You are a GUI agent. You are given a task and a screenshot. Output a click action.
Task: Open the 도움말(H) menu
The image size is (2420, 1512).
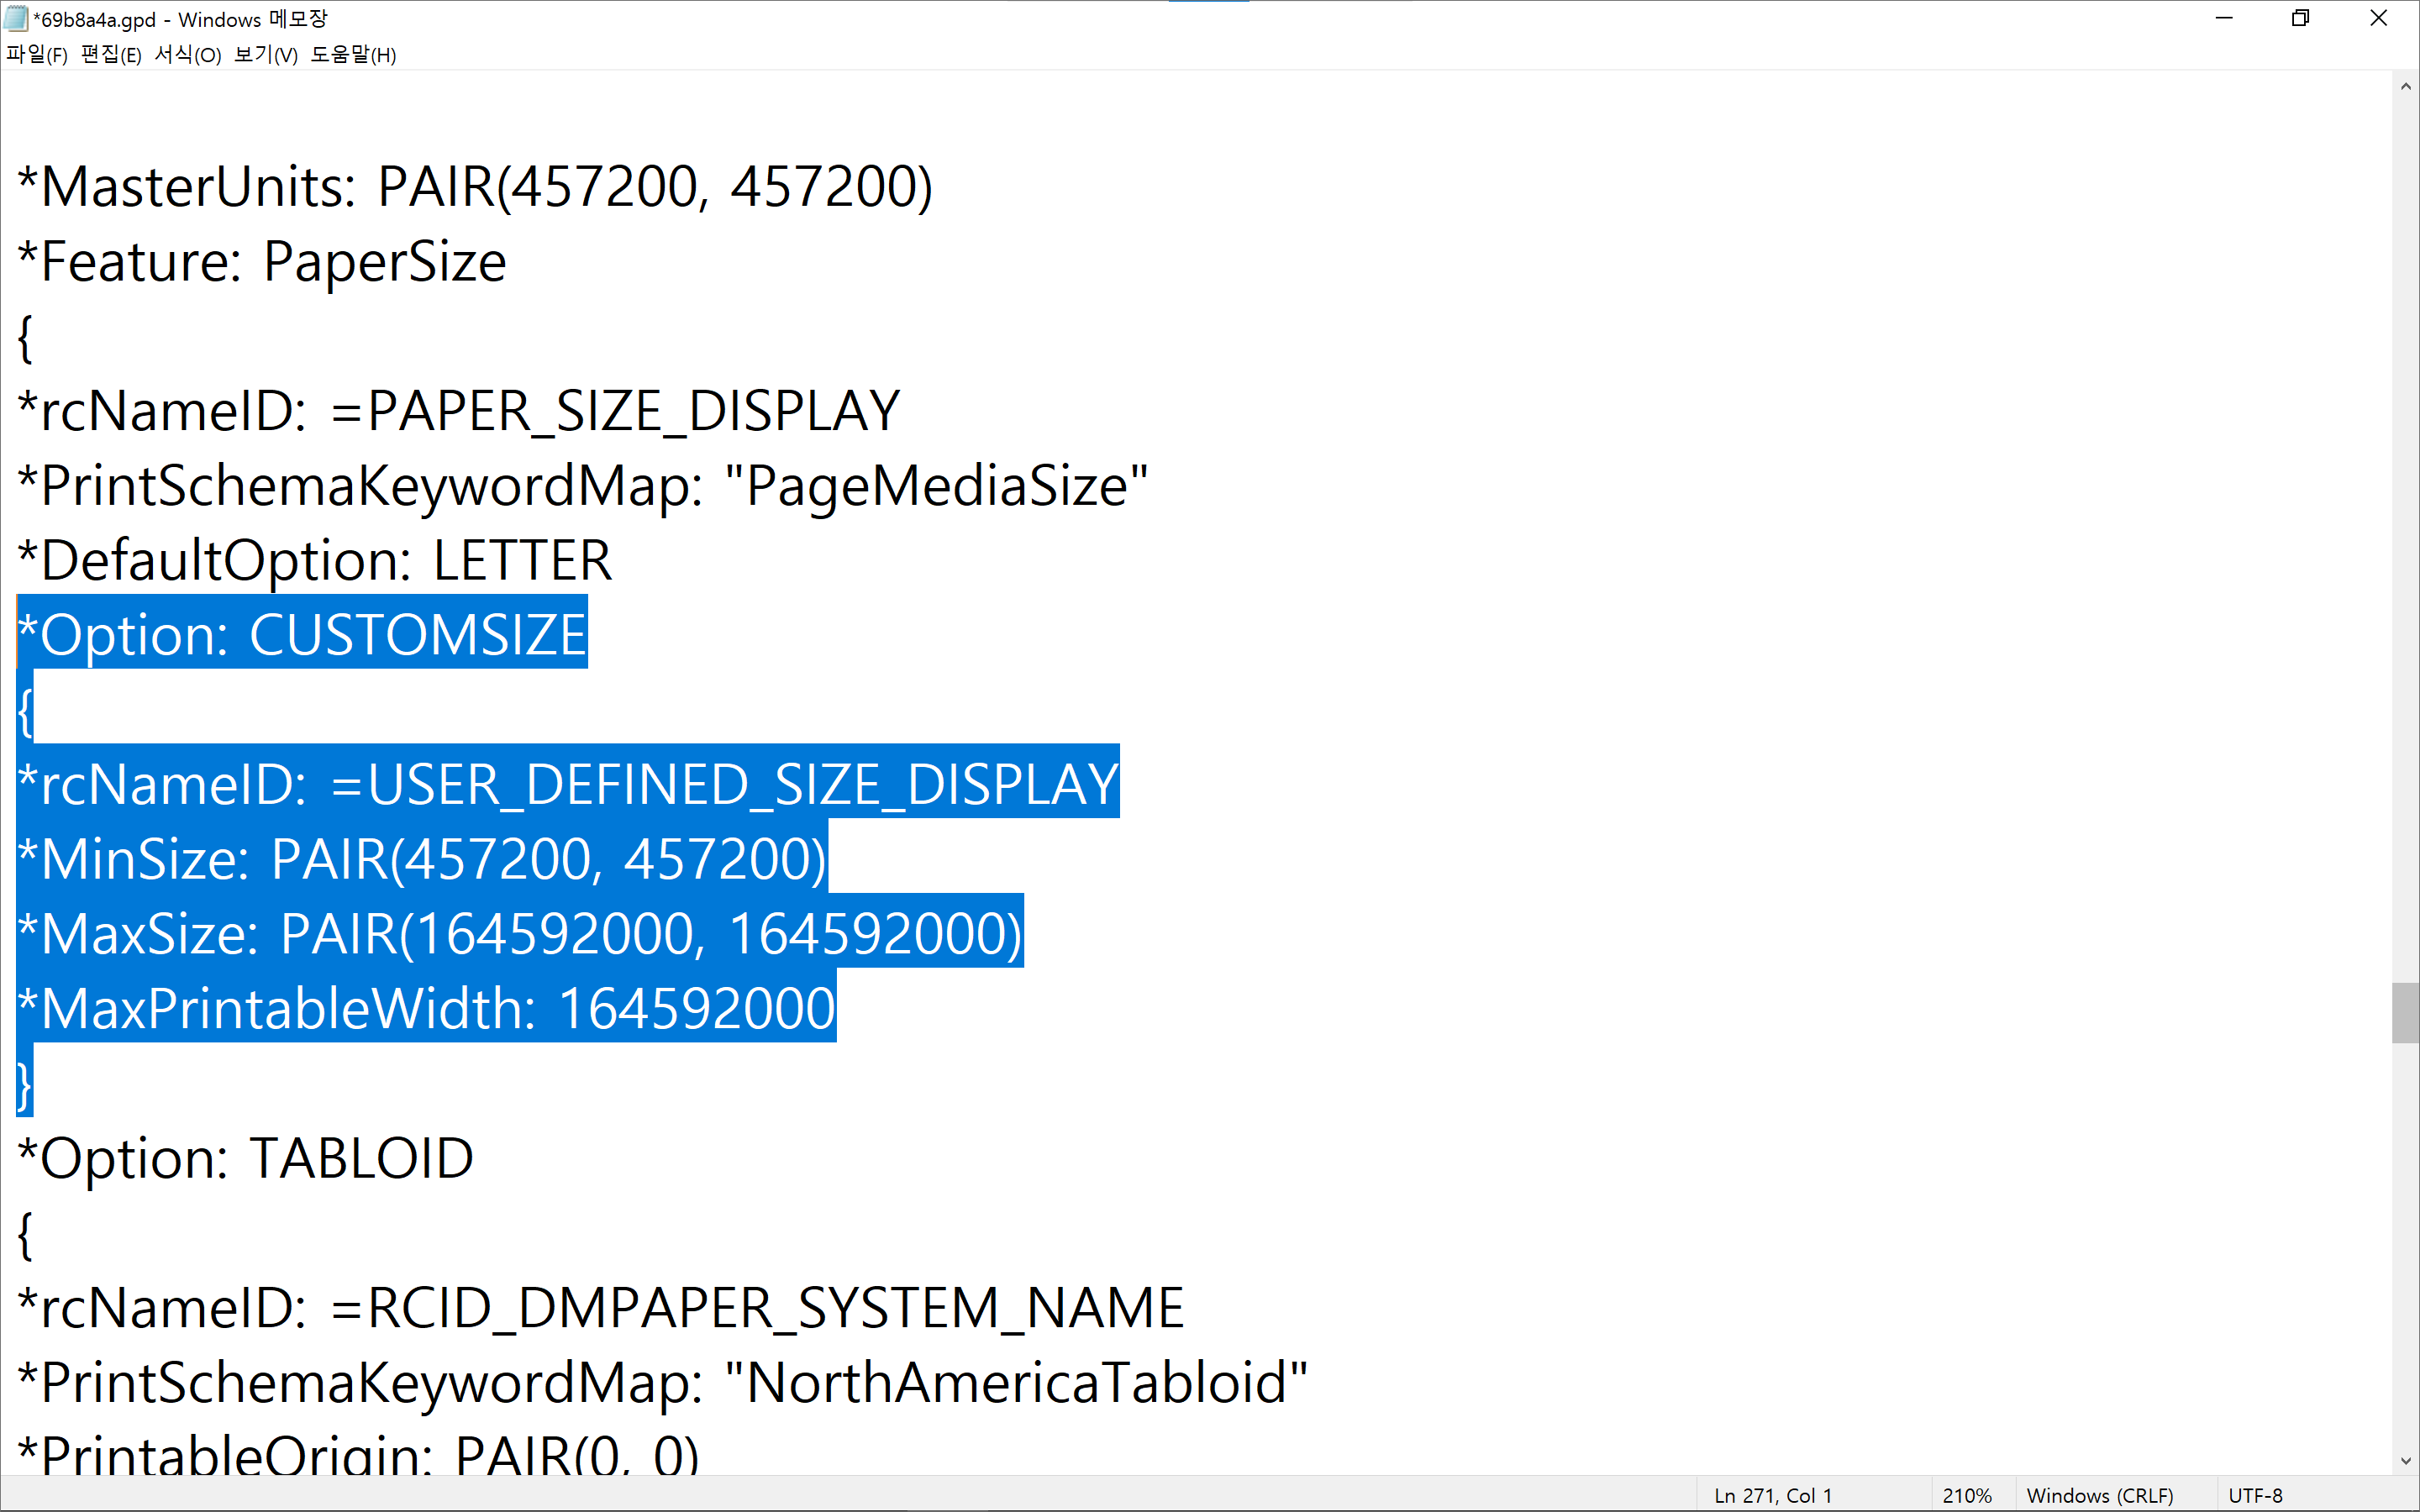(353, 55)
